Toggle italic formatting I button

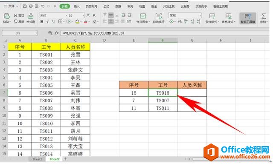(48, 22)
